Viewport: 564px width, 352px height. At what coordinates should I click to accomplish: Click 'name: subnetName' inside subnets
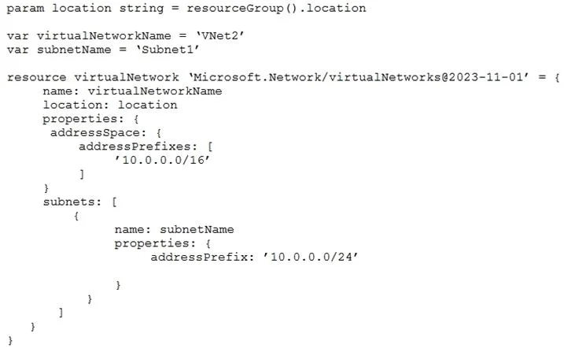[174, 229]
